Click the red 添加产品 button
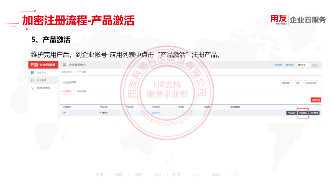Image resolution: width=333 pixels, height=186 pixels. 316,100
